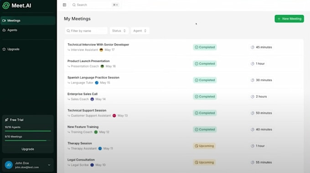
Task: Click the Sales Coach agent avatar
Action: point(92,99)
